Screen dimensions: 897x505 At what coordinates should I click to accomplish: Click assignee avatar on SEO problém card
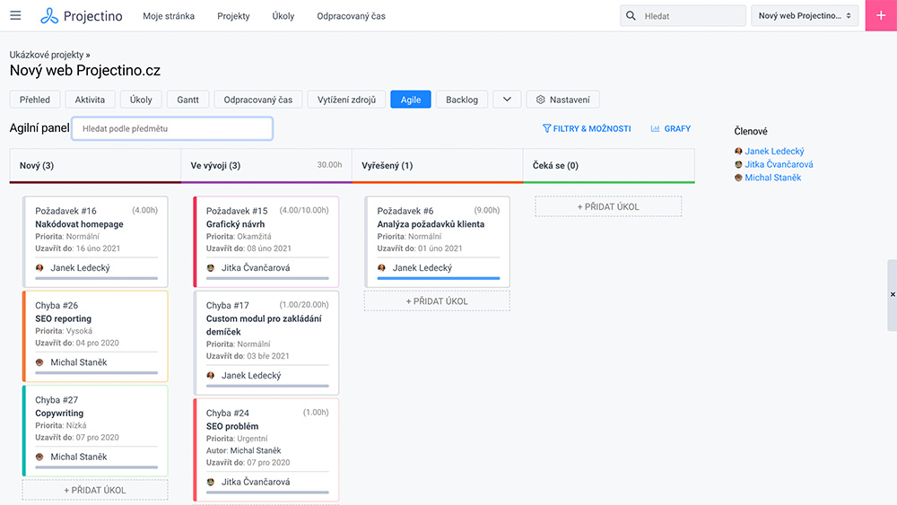click(x=211, y=482)
